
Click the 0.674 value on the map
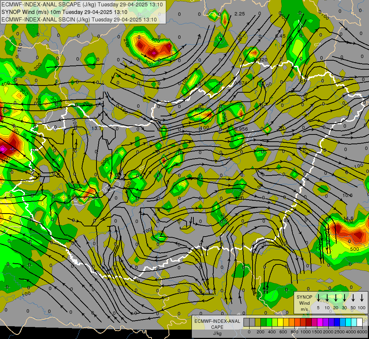pos(241,83)
